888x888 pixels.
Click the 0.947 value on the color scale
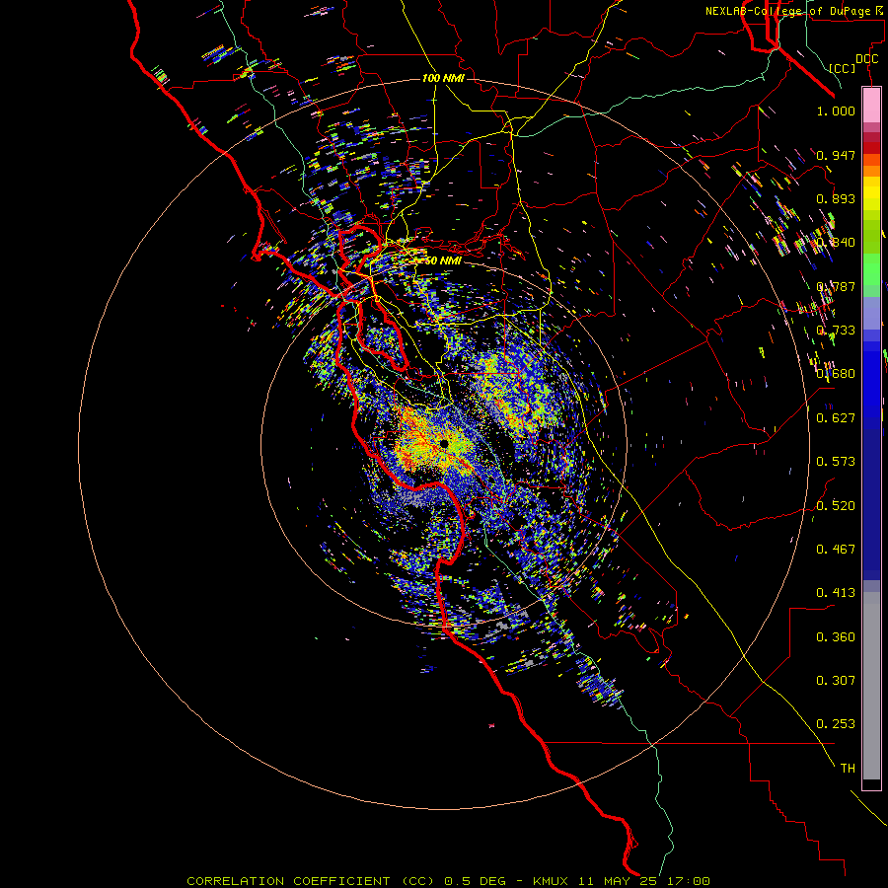pyautogui.click(x=836, y=155)
